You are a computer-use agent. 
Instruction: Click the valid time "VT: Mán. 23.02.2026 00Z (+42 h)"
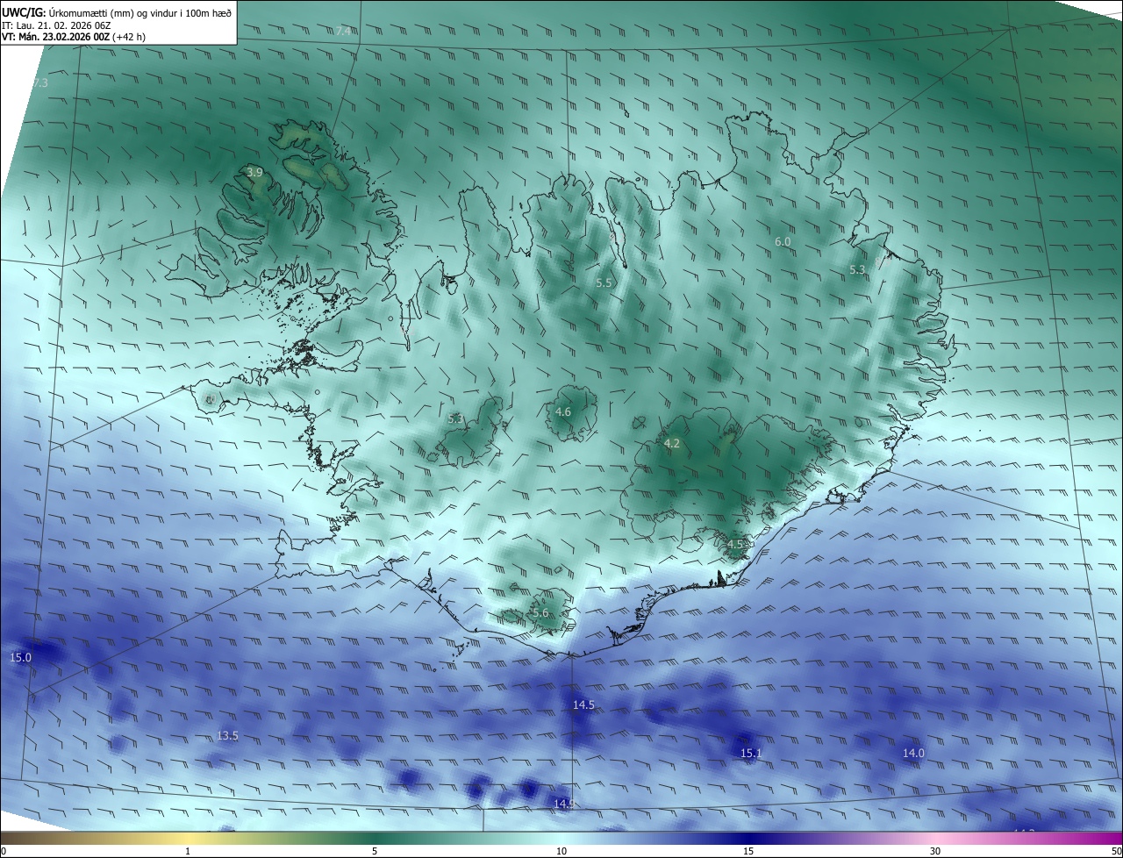(x=75, y=38)
